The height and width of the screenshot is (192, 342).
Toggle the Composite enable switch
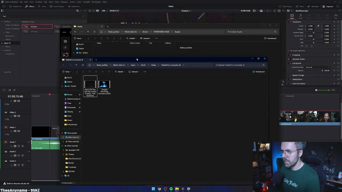click(x=290, y=63)
